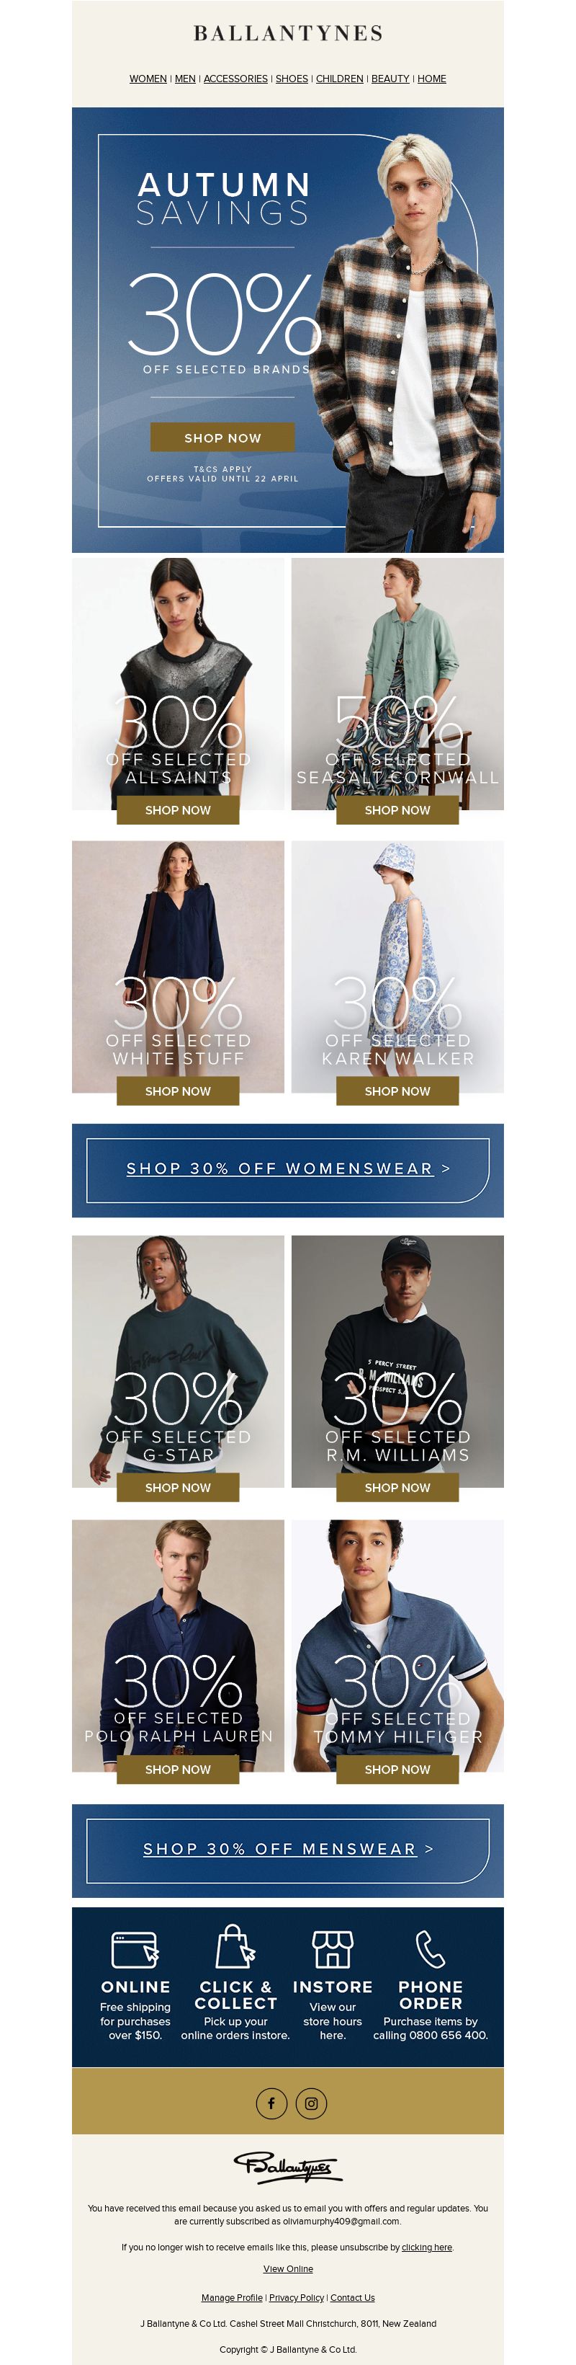
Task: Open Shop 30% Off Womenswear banner link
Action: (288, 1170)
